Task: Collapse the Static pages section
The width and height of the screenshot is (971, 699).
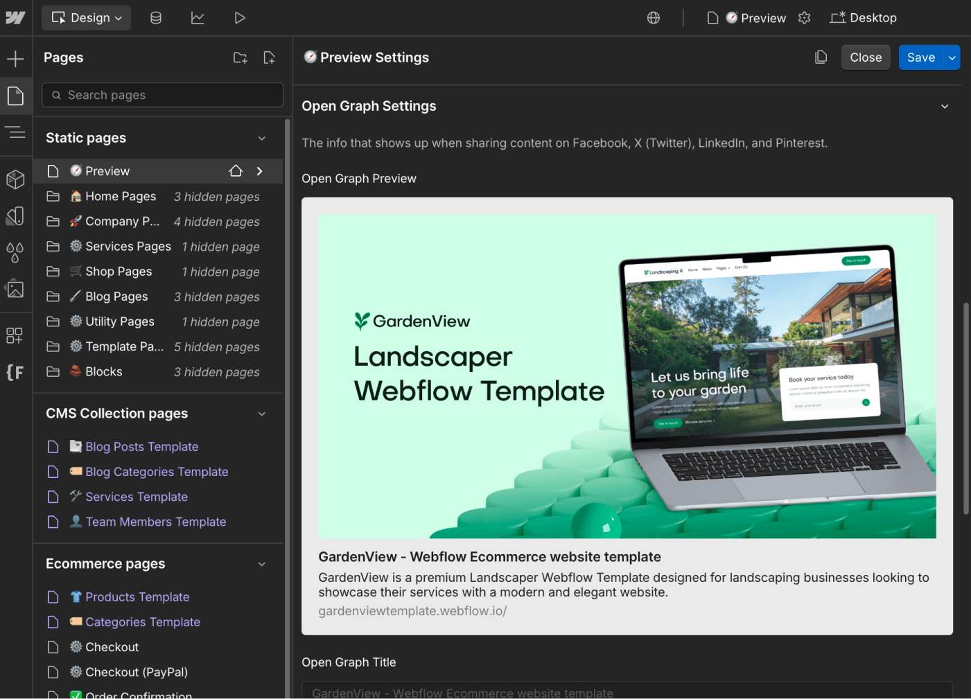Action: click(x=262, y=138)
